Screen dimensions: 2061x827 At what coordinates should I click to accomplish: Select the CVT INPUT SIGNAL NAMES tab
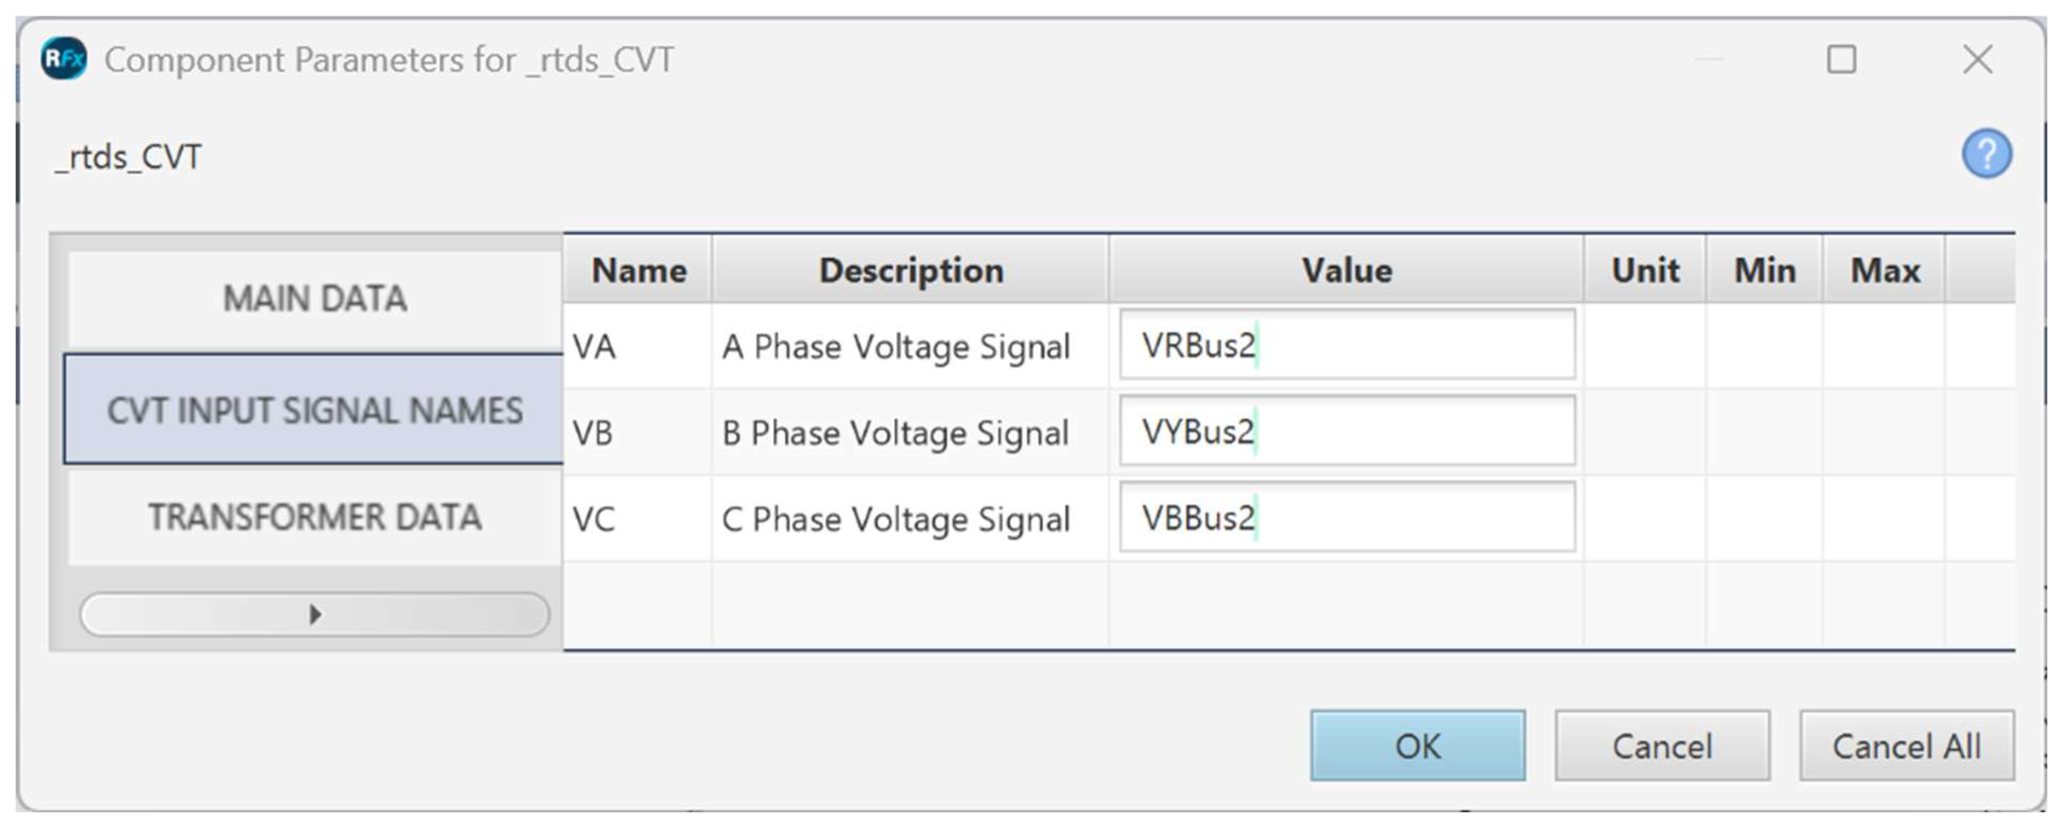coord(314,411)
